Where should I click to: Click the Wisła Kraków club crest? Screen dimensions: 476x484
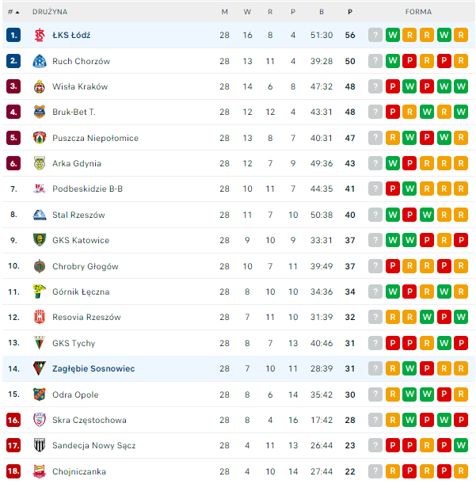point(40,86)
